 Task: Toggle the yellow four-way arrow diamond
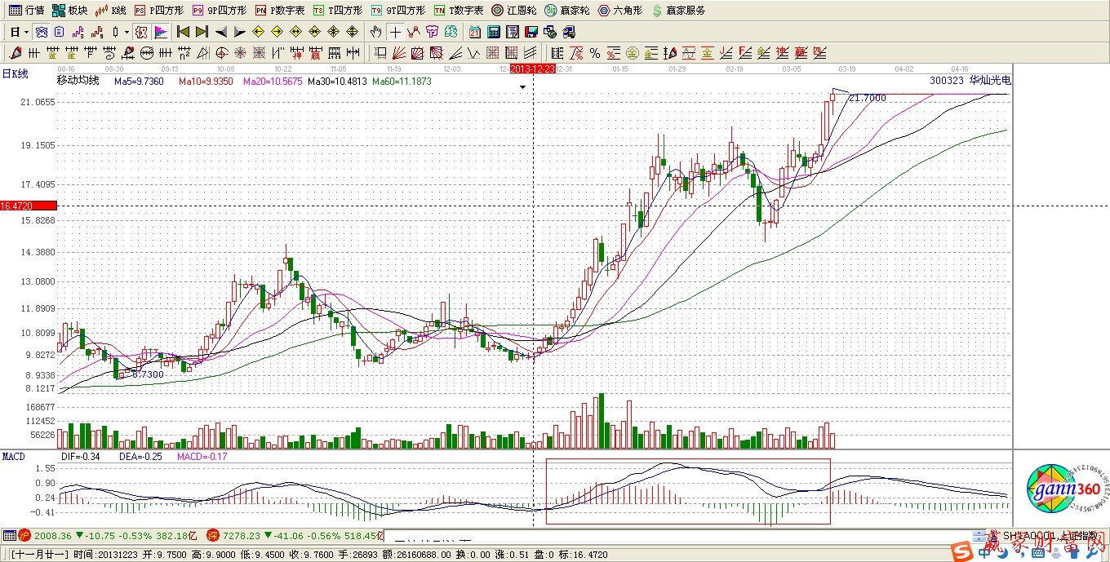pos(353,32)
